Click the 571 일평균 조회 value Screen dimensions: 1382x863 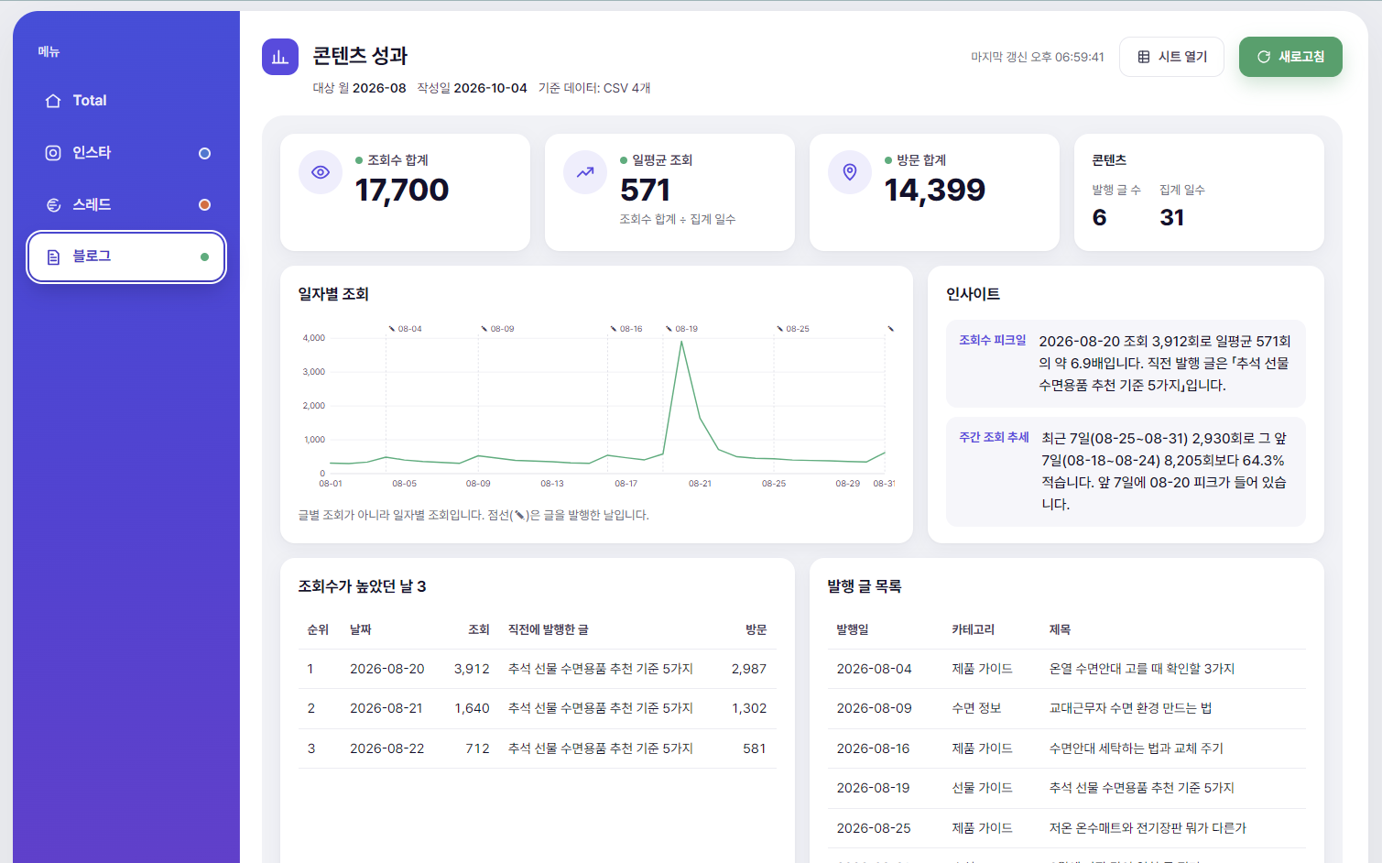645,191
